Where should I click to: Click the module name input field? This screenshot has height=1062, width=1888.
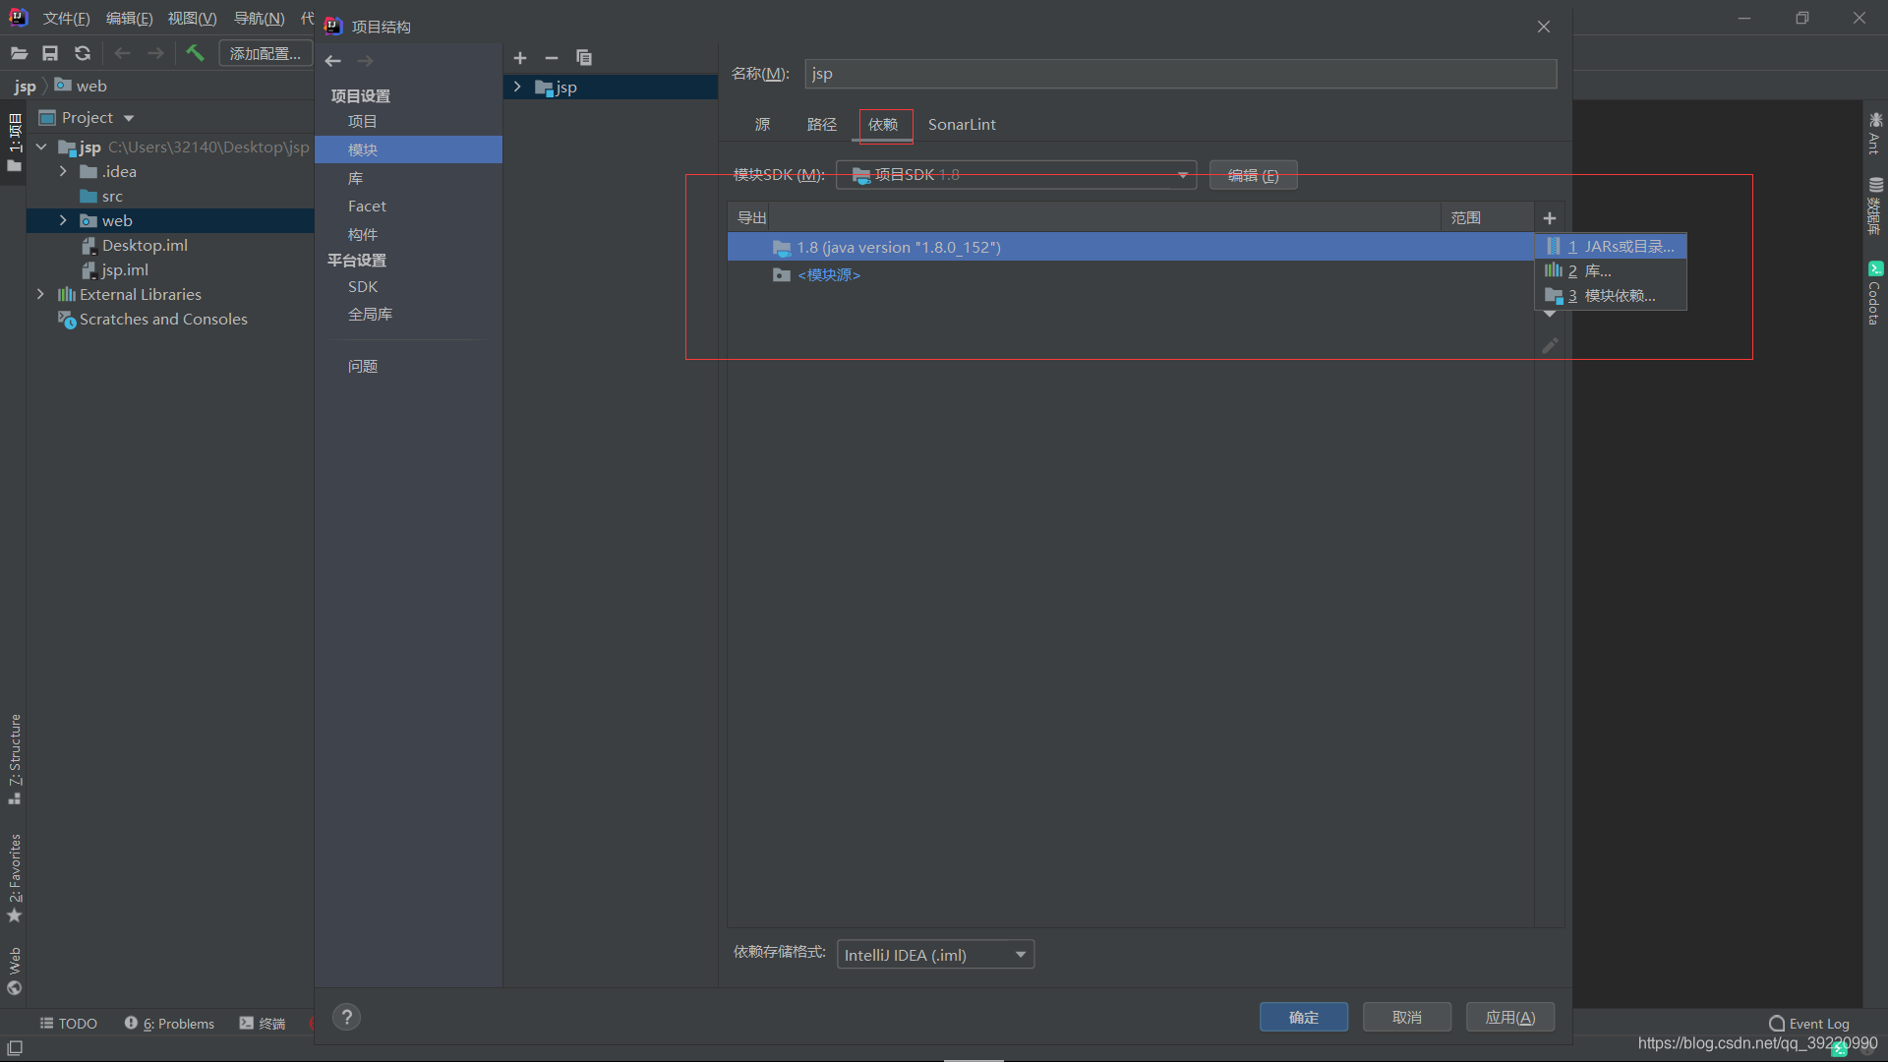tap(1180, 74)
